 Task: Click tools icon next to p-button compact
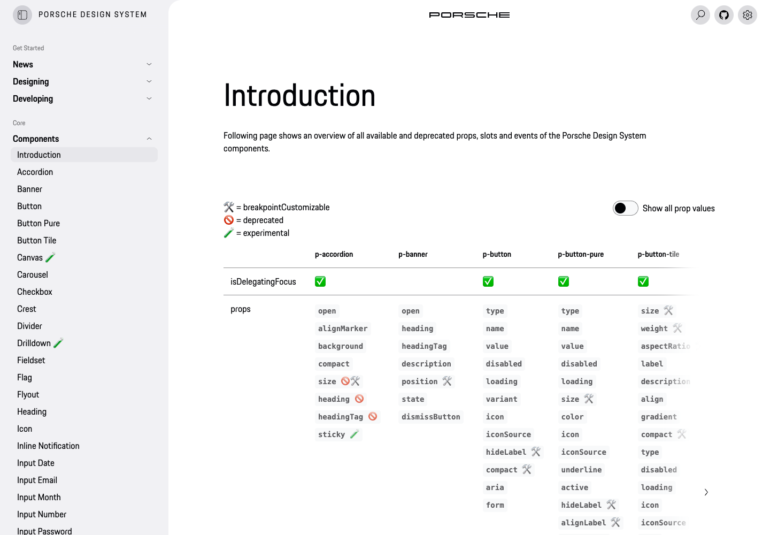tap(527, 469)
